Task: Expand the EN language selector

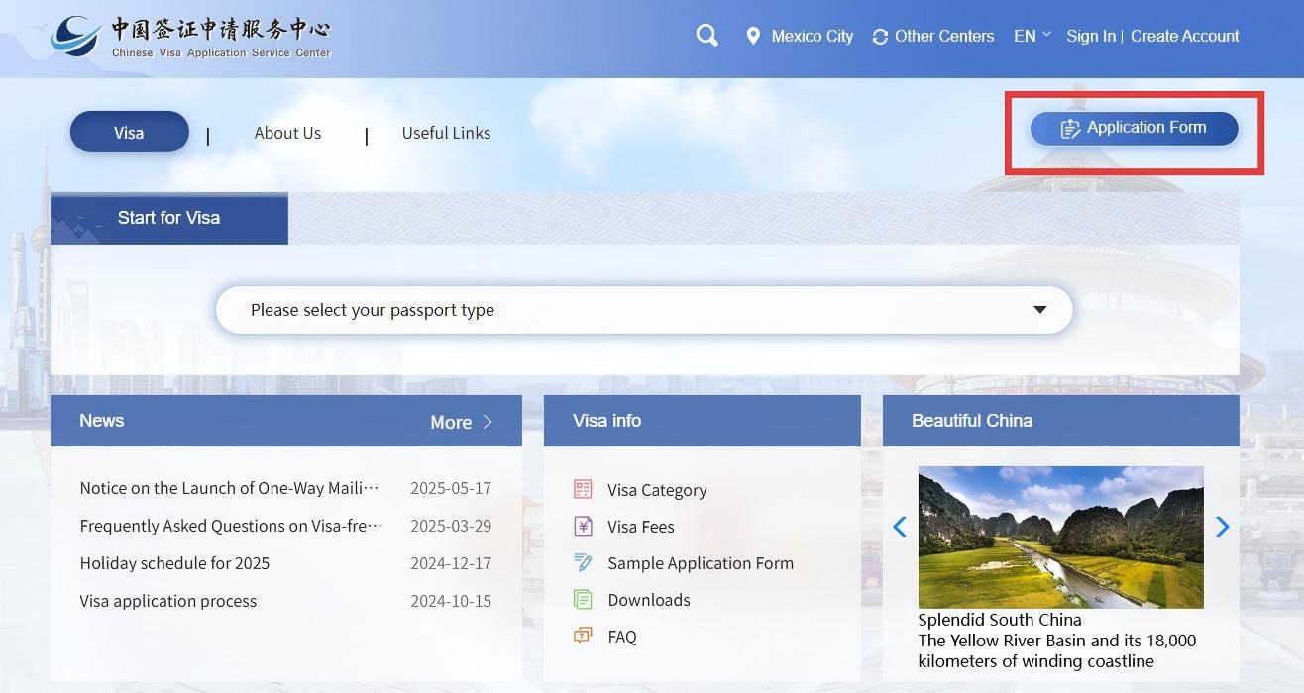Action: coord(1032,36)
